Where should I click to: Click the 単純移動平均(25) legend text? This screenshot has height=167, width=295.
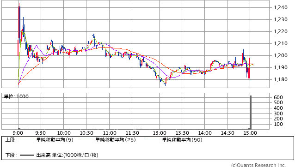(x=116, y=140)
